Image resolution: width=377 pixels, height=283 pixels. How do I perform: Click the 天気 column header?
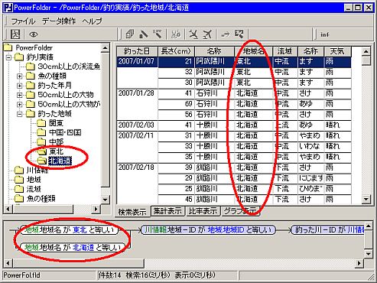click(x=337, y=51)
